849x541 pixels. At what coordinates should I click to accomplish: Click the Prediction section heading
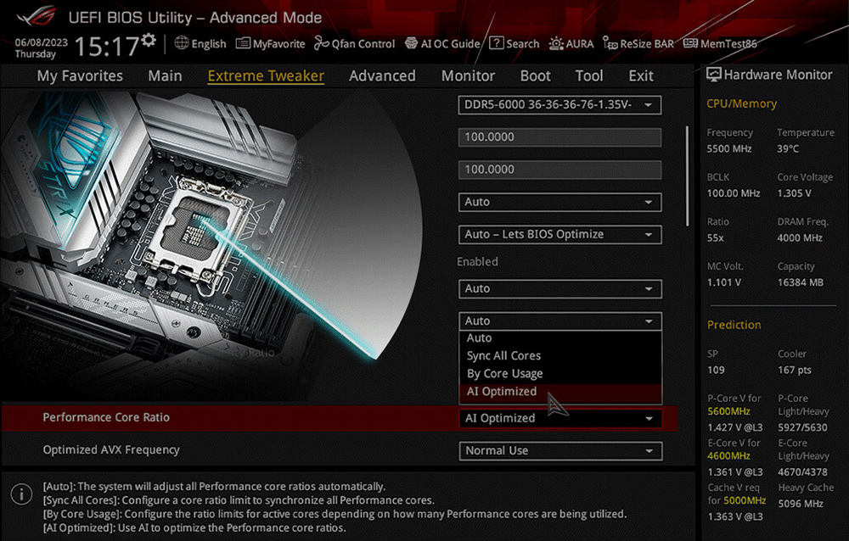pyautogui.click(x=734, y=325)
